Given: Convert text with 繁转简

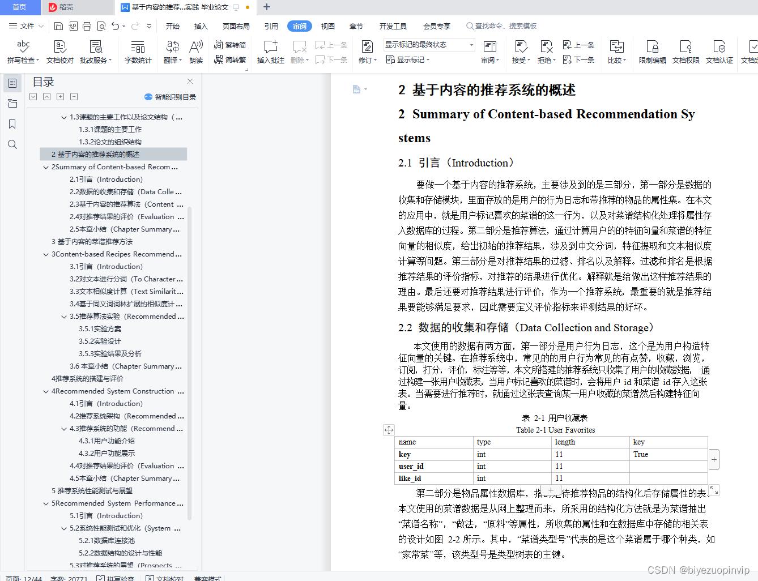Looking at the screenshot, I should tap(230, 45).
